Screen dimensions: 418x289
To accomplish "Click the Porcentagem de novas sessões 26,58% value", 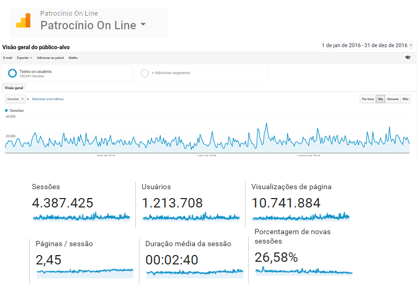I will 276,258.
